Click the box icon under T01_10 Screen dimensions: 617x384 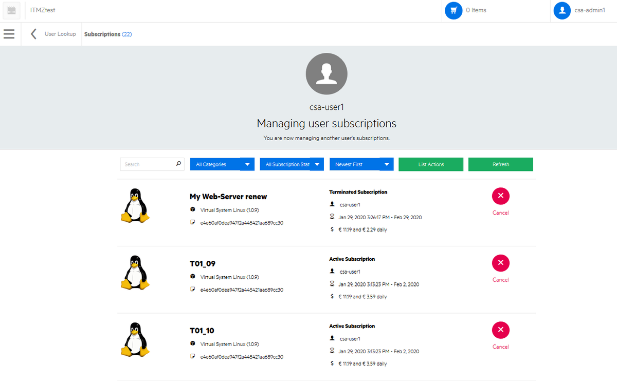192,343
